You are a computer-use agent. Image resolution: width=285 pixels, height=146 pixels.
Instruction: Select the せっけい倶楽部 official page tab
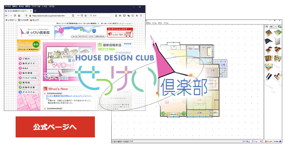coord(18,11)
